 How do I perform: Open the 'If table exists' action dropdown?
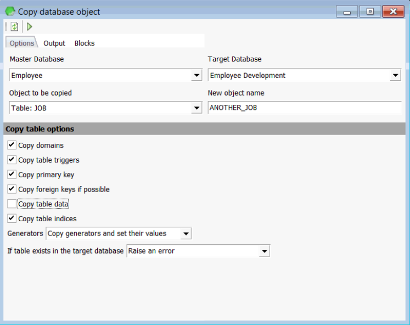pyautogui.click(x=264, y=251)
